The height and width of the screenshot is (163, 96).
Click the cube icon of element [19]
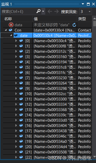(x=21, y=141)
